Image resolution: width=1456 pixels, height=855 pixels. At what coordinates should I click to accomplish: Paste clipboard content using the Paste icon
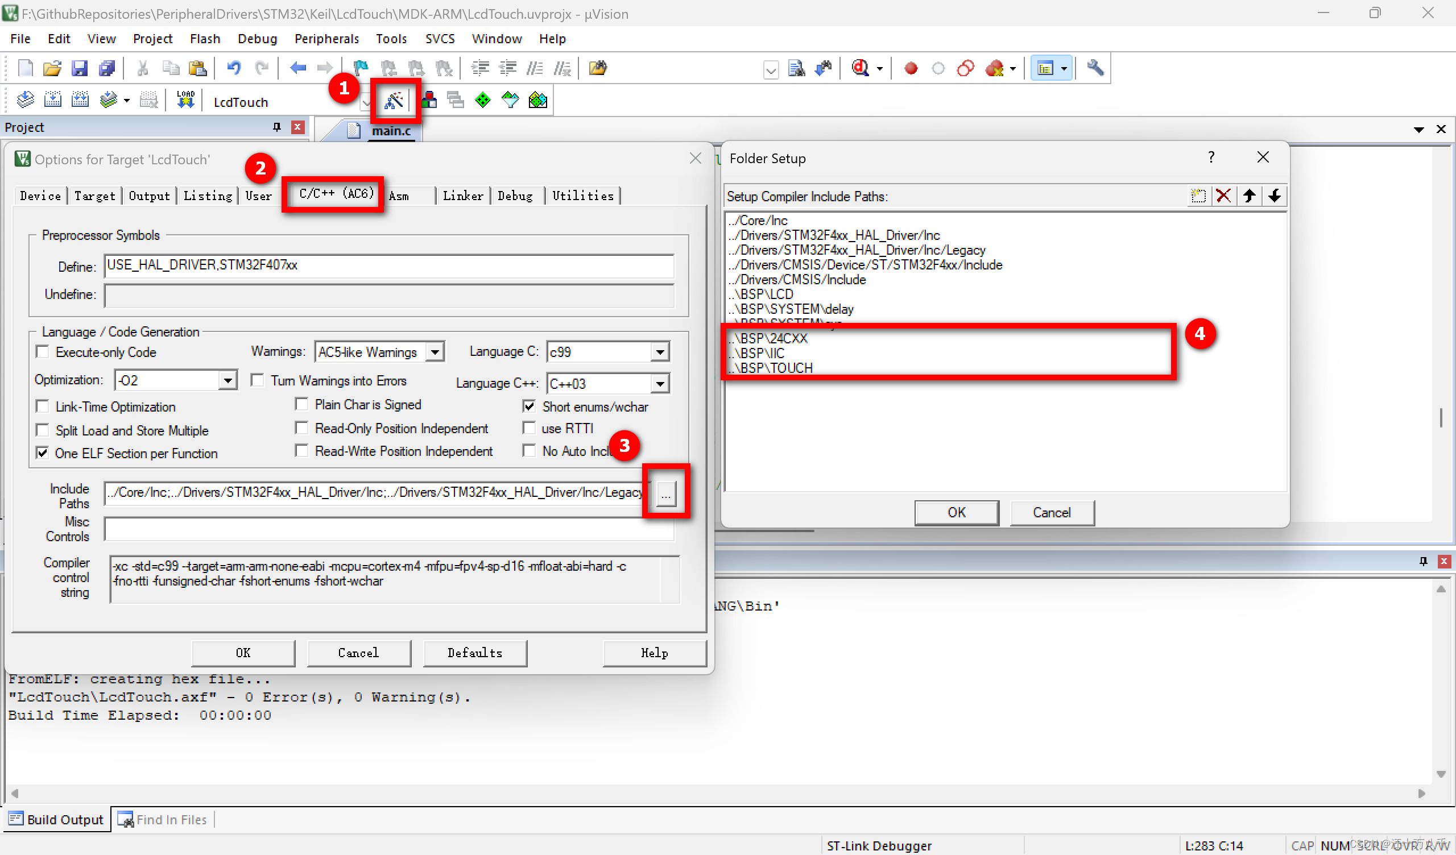coord(197,68)
